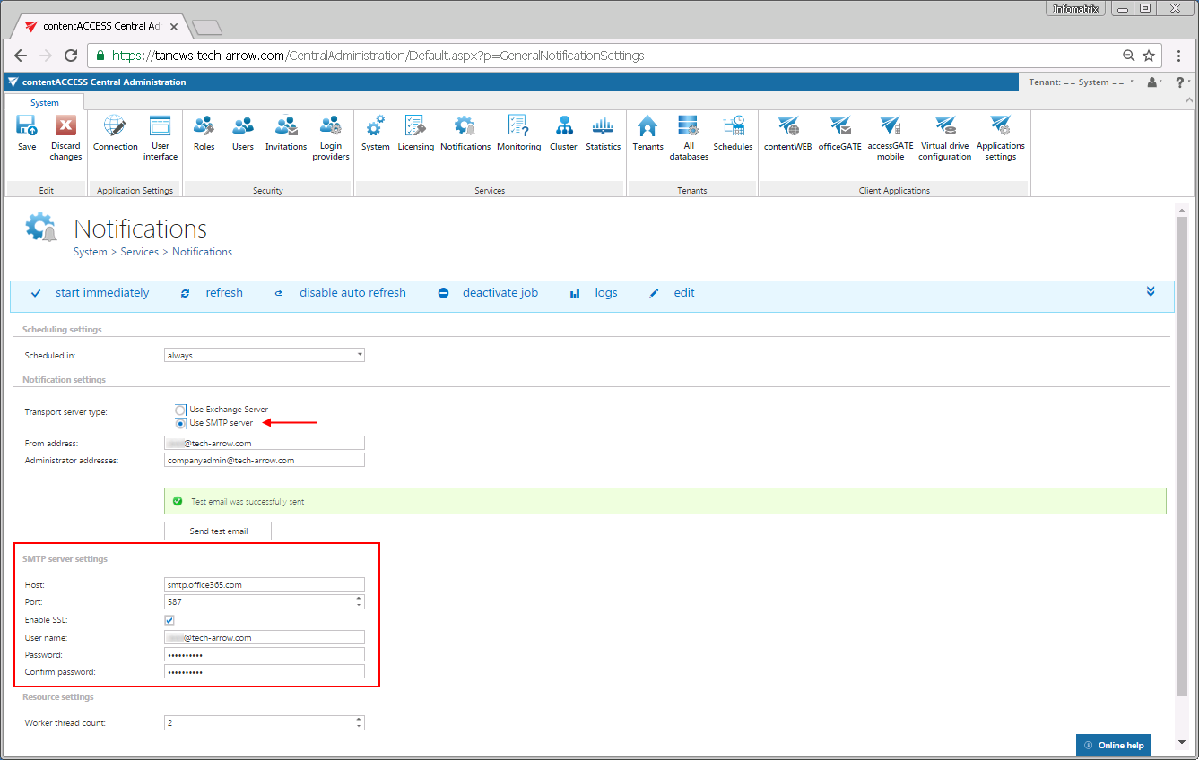Click the Send test email button
The image size is (1199, 760).
pos(218,531)
